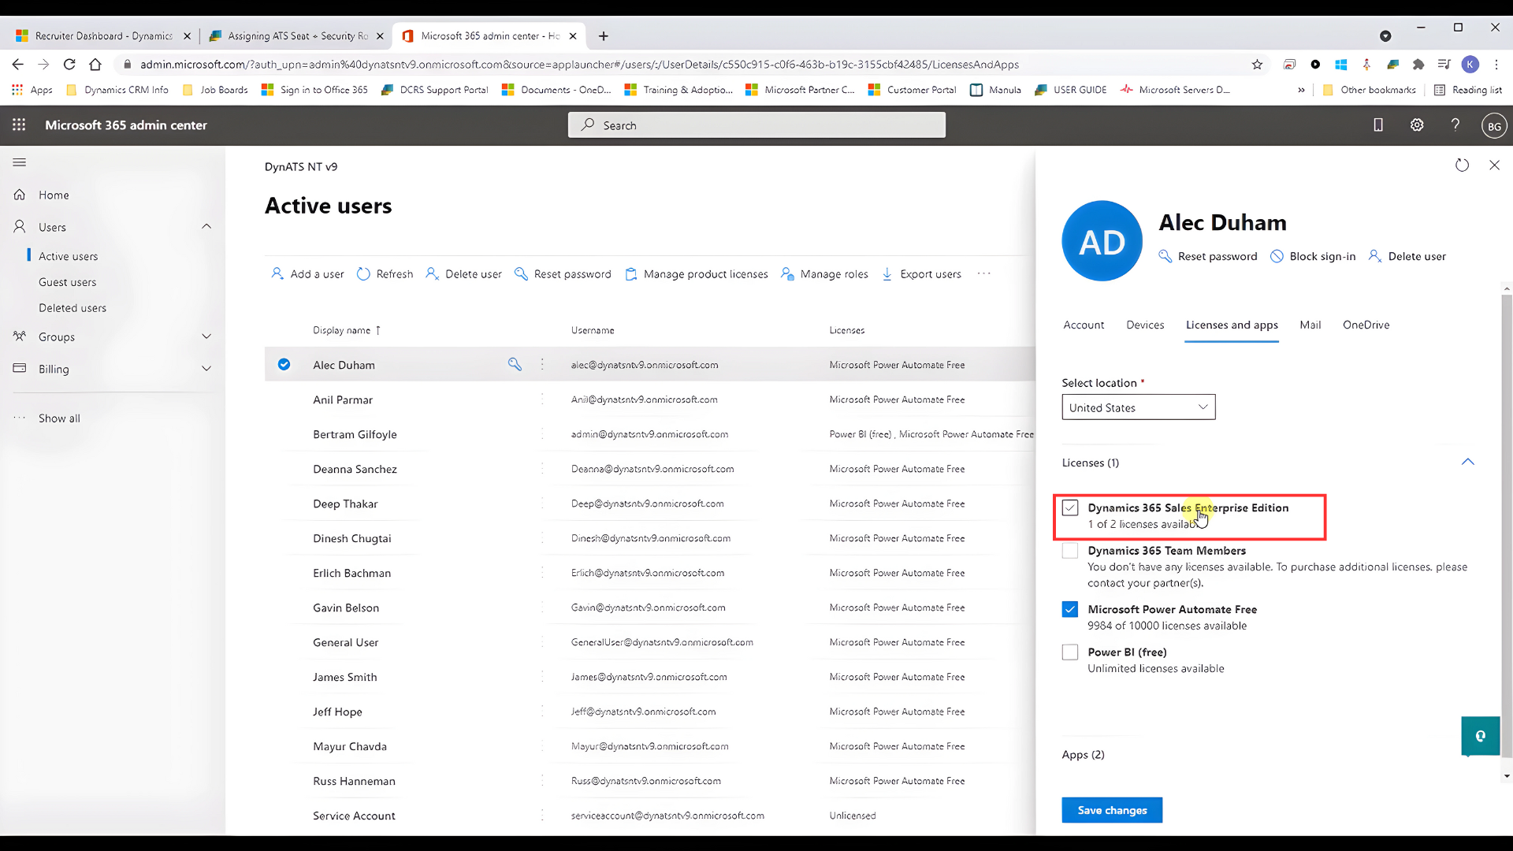Sort by Display name column
The width and height of the screenshot is (1513, 851).
click(347, 330)
